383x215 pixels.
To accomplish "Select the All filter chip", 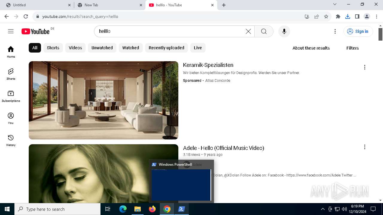I will [35, 48].
